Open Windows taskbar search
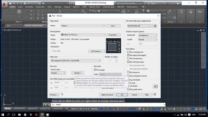This screenshot has height=117, width=208. 8,115
